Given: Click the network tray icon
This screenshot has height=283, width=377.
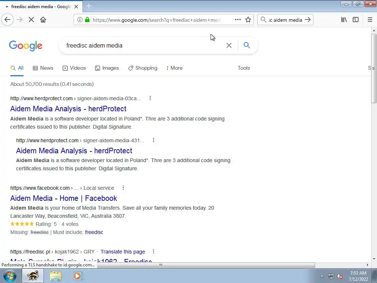Looking at the screenshot, I should pos(331,276).
